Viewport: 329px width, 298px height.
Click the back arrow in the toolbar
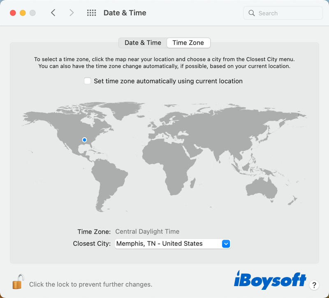pos(53,13)
